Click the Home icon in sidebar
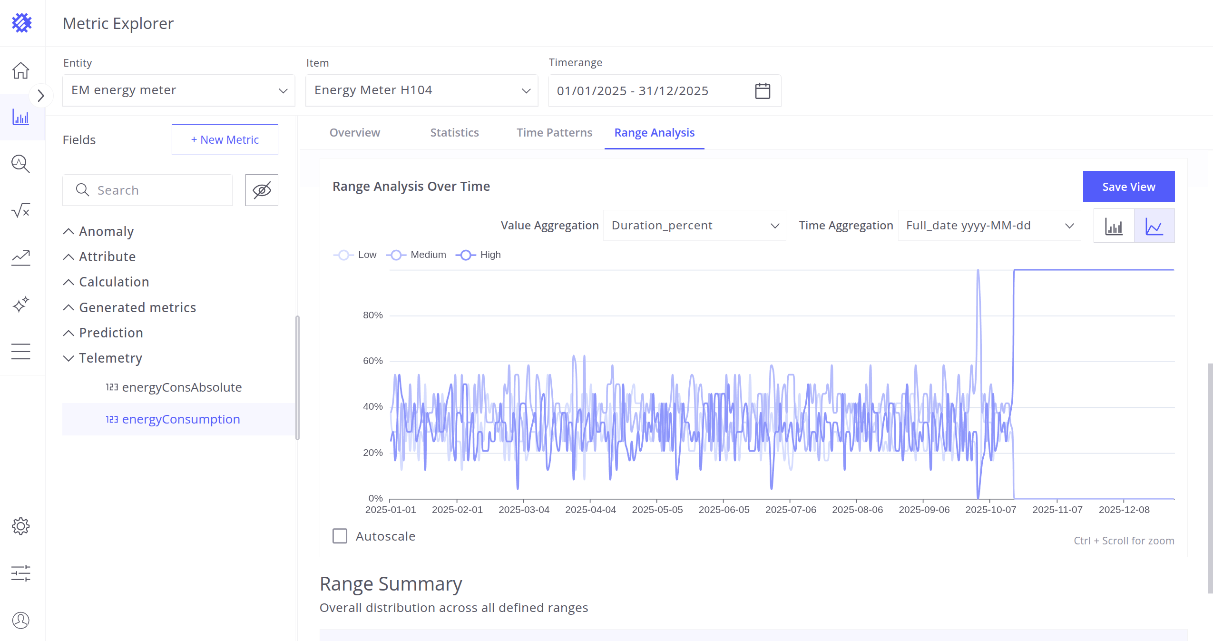 pos(20,70)
